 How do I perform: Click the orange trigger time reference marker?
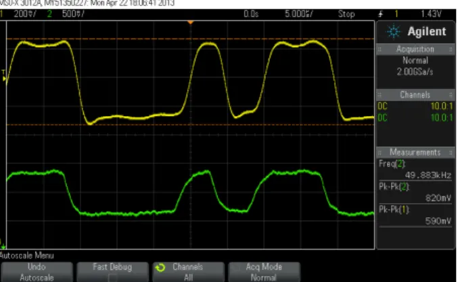pyautogui.click(x=190, y=22)
